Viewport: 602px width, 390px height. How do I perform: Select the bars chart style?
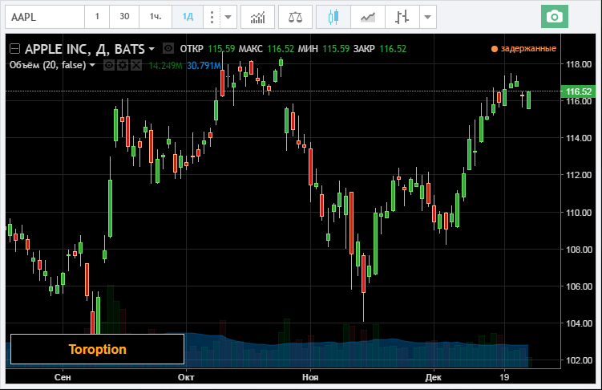pos(402,17)
